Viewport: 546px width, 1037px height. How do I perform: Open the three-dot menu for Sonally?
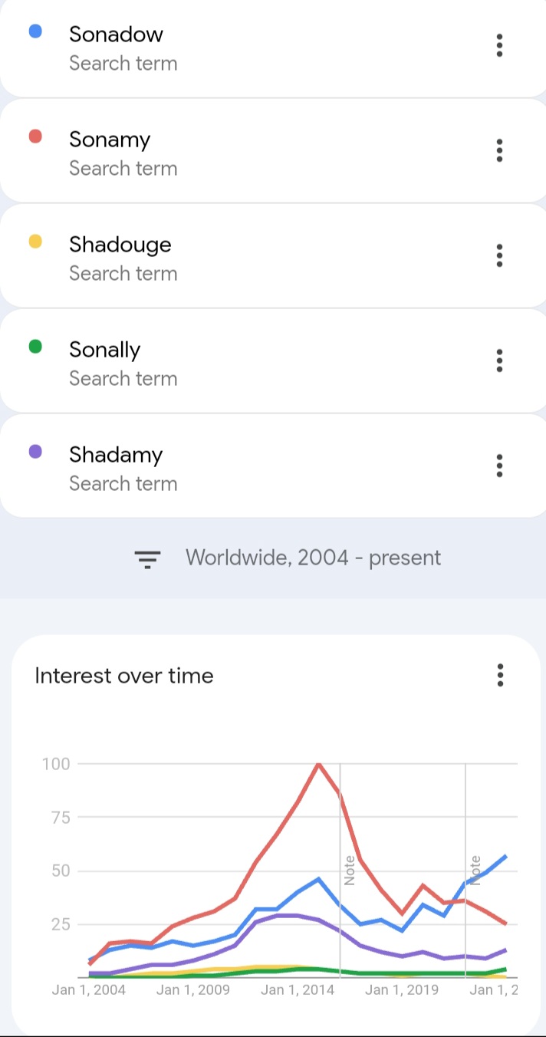click(499, 360)
